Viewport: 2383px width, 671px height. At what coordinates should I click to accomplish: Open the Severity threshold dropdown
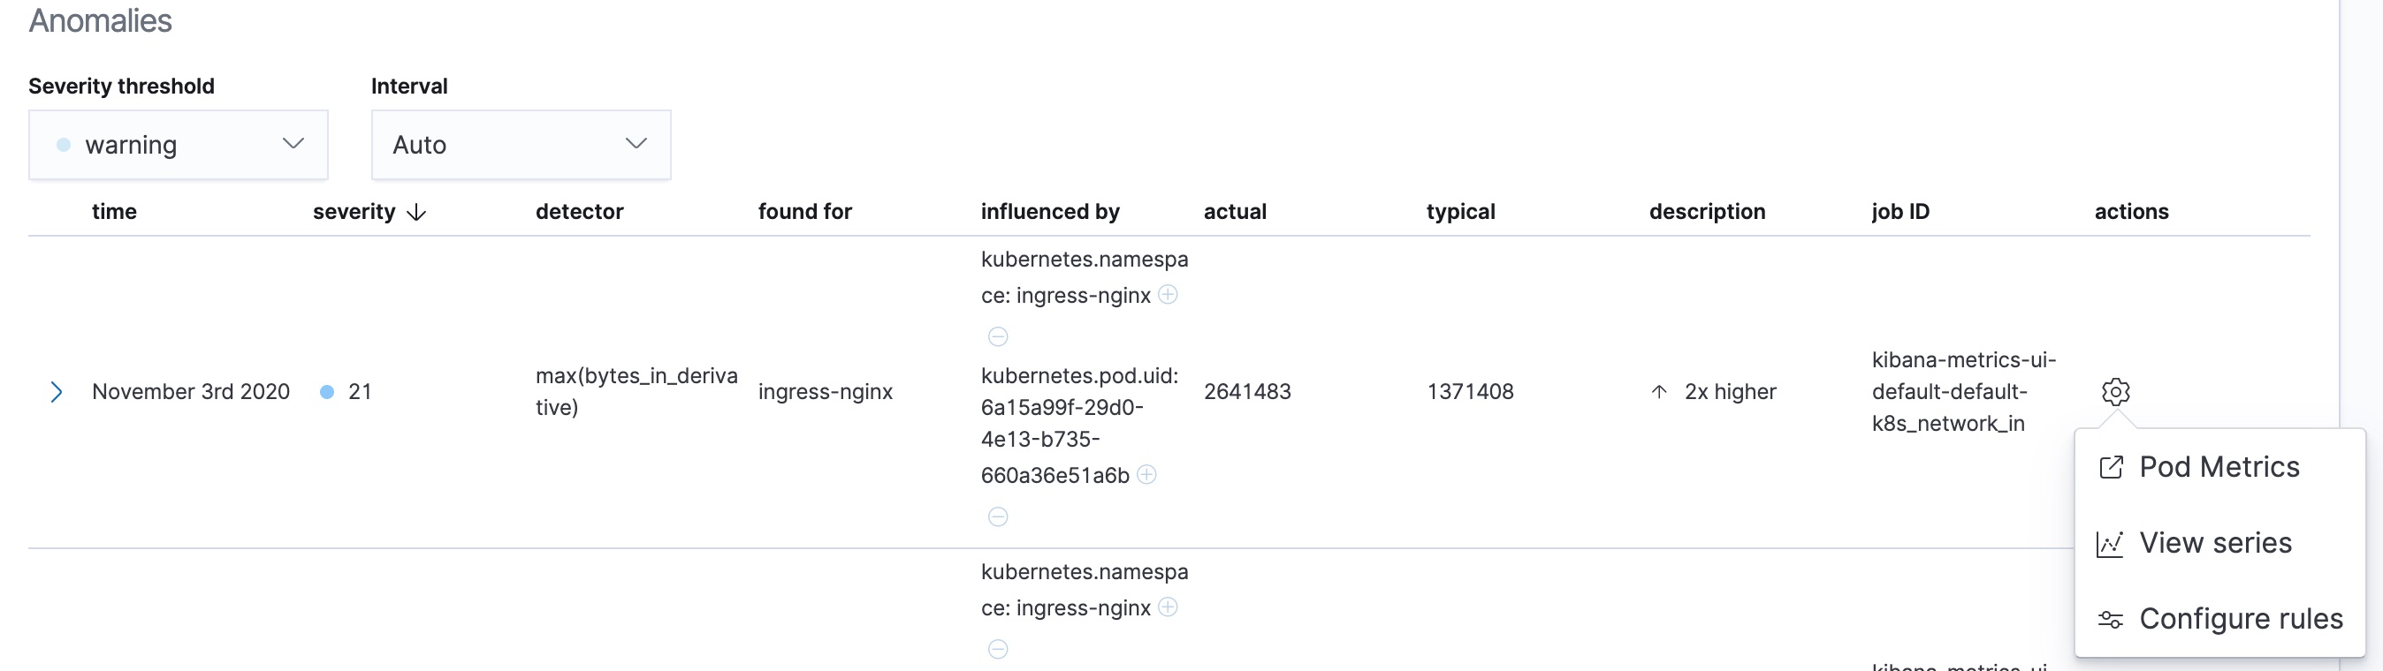[178, 144]
